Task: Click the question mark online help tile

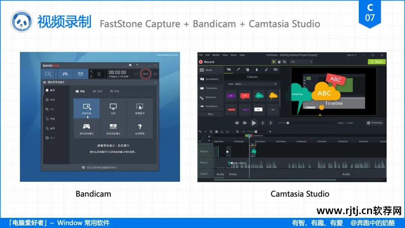Action: tap(139, 129)
